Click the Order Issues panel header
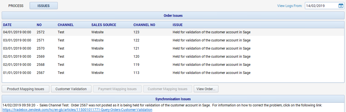This screenshot has width=346, height=112. click(173, 16)
